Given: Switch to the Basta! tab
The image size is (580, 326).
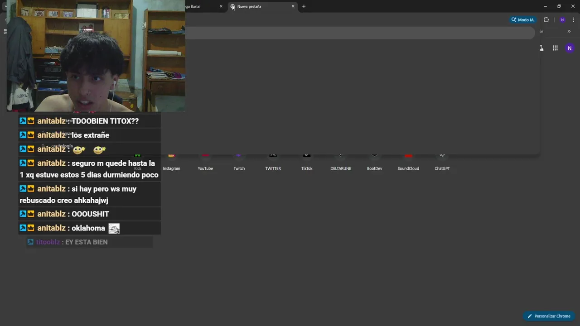Looking at the screenshot, I should point(205,6).
